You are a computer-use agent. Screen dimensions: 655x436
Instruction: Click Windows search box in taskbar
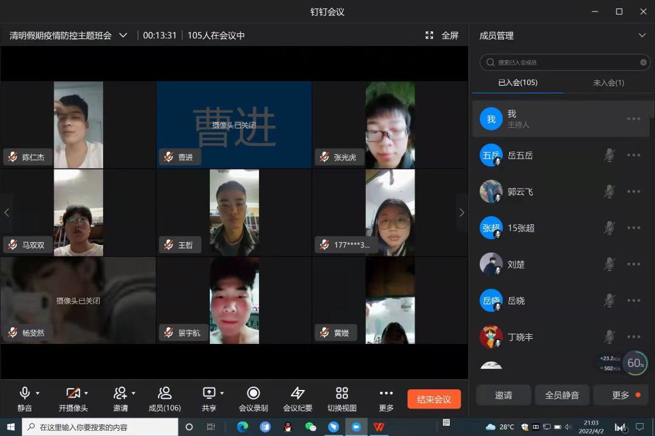100,427
